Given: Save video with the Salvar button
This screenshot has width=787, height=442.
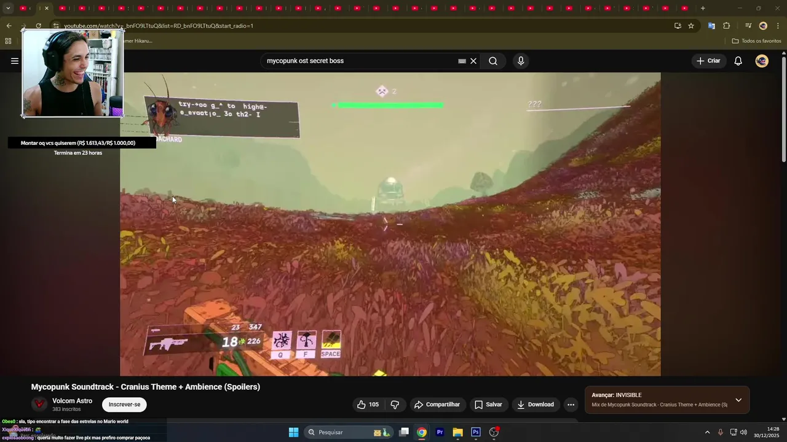Looking at the screenshot, I should coord(488,405).
